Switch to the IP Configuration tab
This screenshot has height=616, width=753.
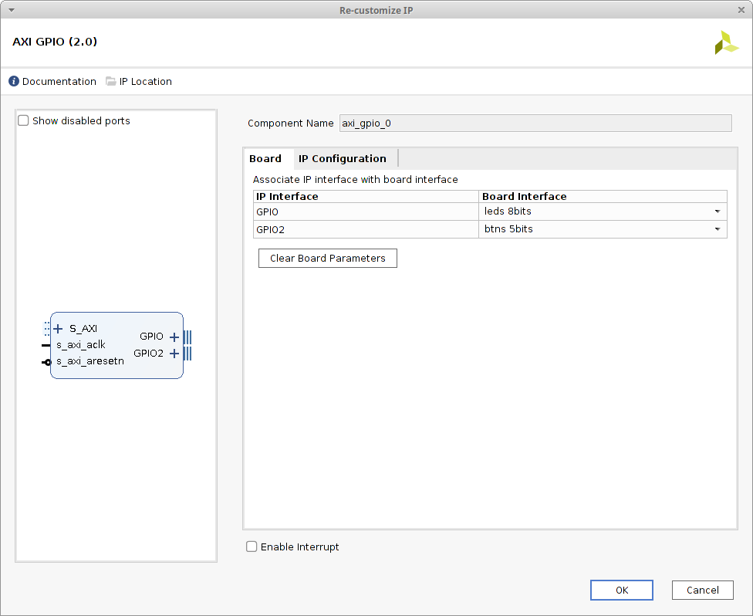[x=342, y=158]
